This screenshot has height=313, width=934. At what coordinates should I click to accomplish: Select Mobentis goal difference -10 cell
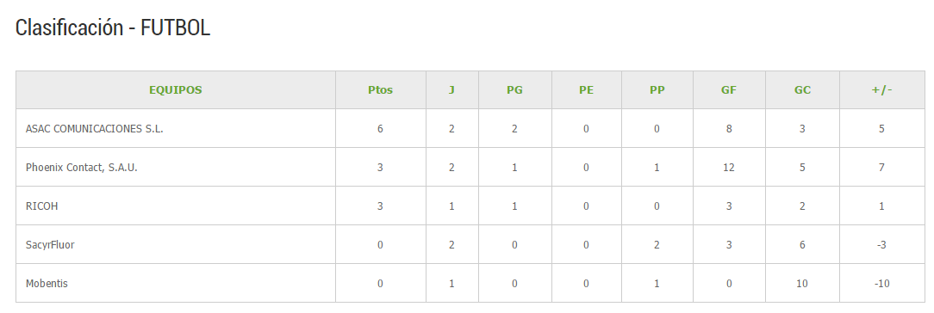[881, 283]
